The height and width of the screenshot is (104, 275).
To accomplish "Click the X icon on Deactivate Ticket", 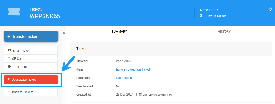I will pyautogui.click(x=9, y=79).
